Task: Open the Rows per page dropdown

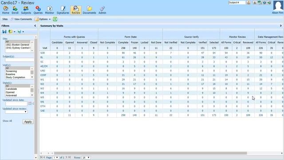Action: (x=86, y=157)
